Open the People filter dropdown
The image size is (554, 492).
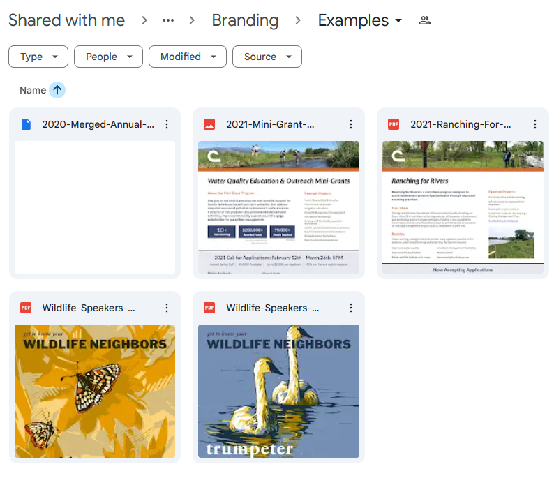point(108,57)
